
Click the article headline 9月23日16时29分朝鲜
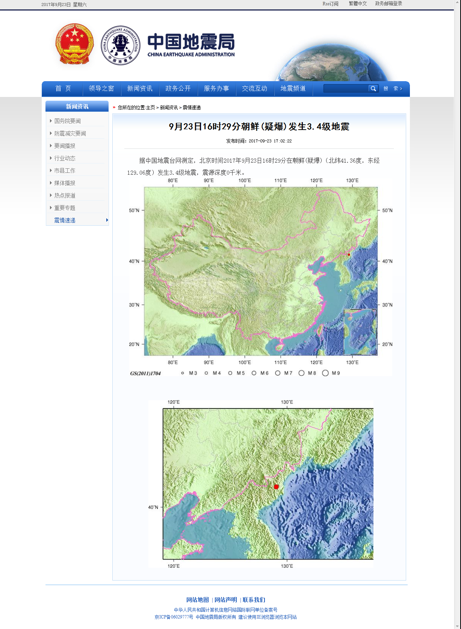259,127
